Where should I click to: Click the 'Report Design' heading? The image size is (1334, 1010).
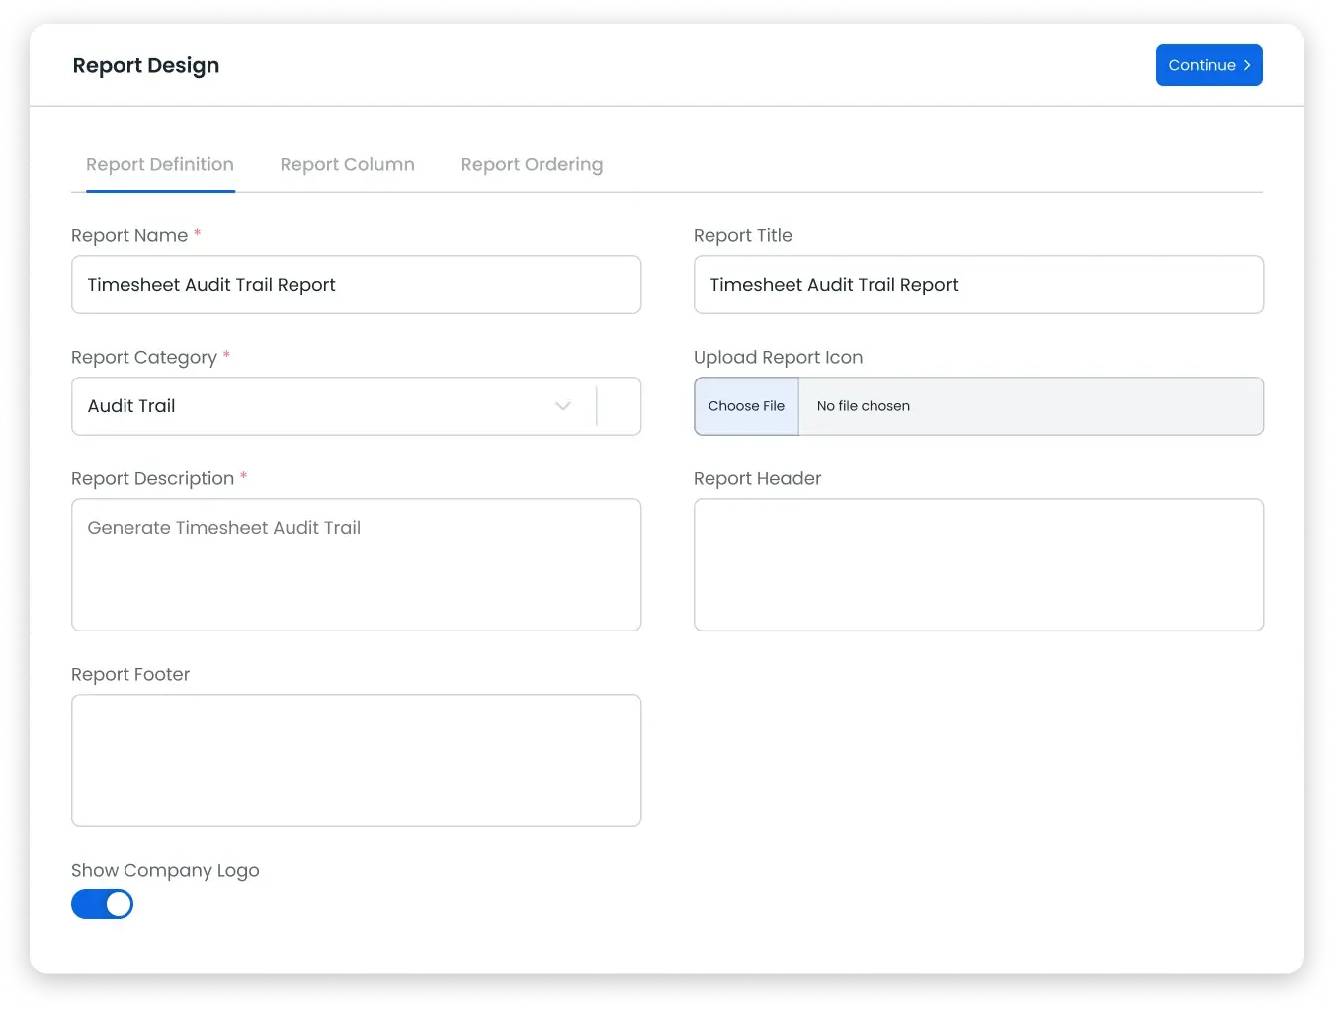(146, 65)
